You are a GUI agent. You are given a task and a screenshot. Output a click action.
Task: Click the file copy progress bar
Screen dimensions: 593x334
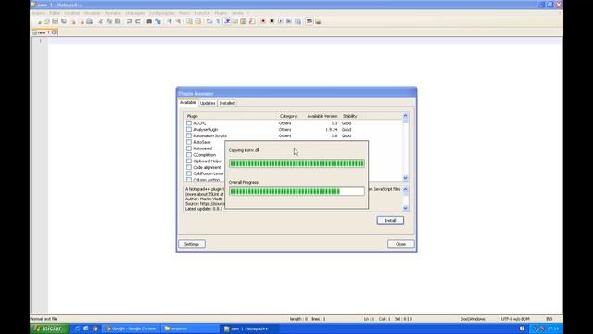coord(296,163)
